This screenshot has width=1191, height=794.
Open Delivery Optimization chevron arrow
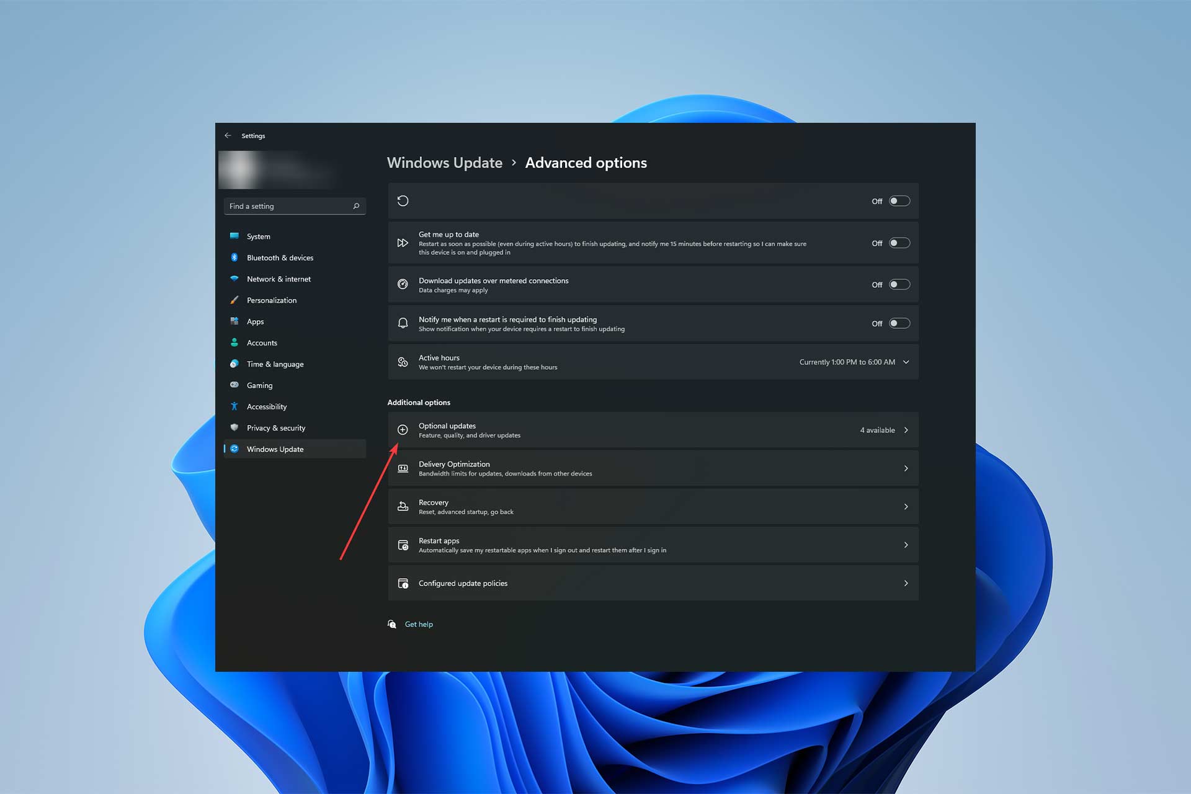(x=906, y=468)
